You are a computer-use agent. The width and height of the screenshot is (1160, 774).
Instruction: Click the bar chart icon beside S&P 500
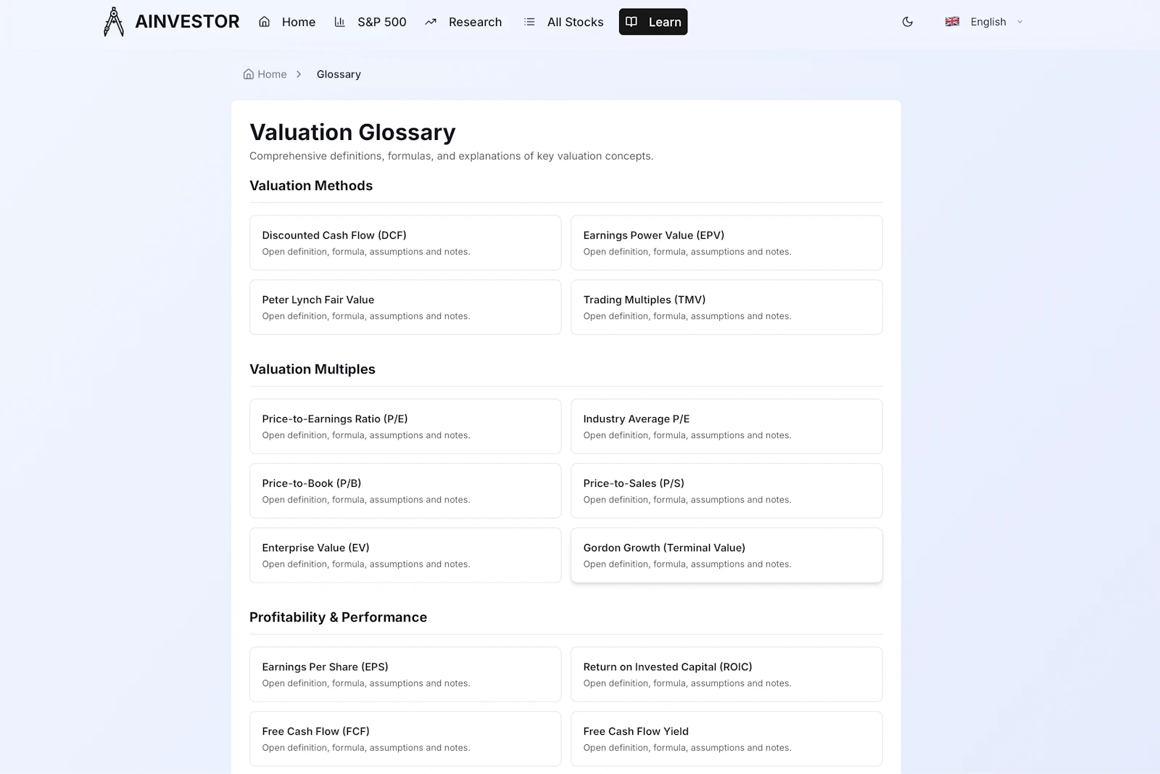339,22
